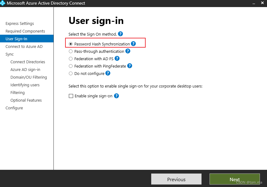Minimize the Azure AD Connect window
The image size is (267, 187).
pos(254,3)
